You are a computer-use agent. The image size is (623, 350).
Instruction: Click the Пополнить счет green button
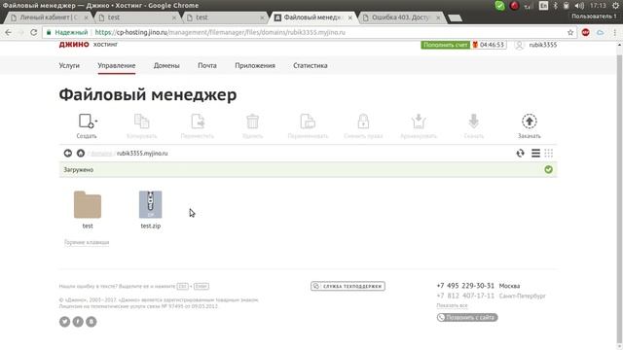446,45
